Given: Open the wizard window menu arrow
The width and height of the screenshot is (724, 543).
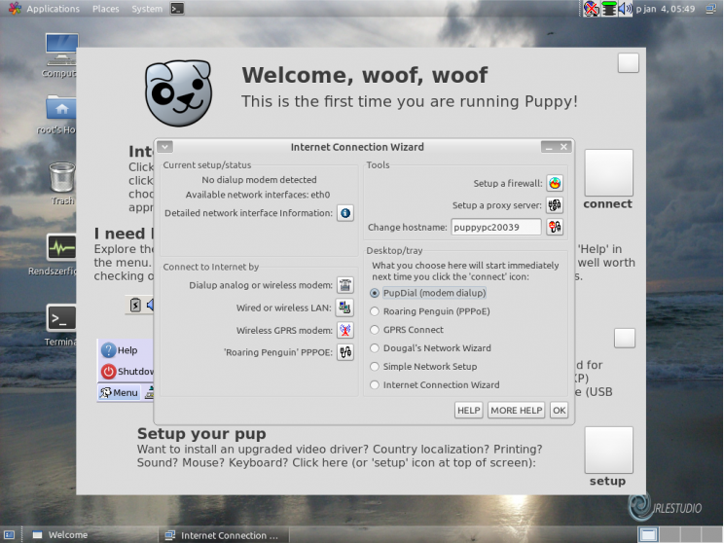Looking at the screenshot, I should pos(164,147).
